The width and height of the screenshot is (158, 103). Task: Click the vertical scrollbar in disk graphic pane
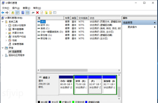pos(119,85)
